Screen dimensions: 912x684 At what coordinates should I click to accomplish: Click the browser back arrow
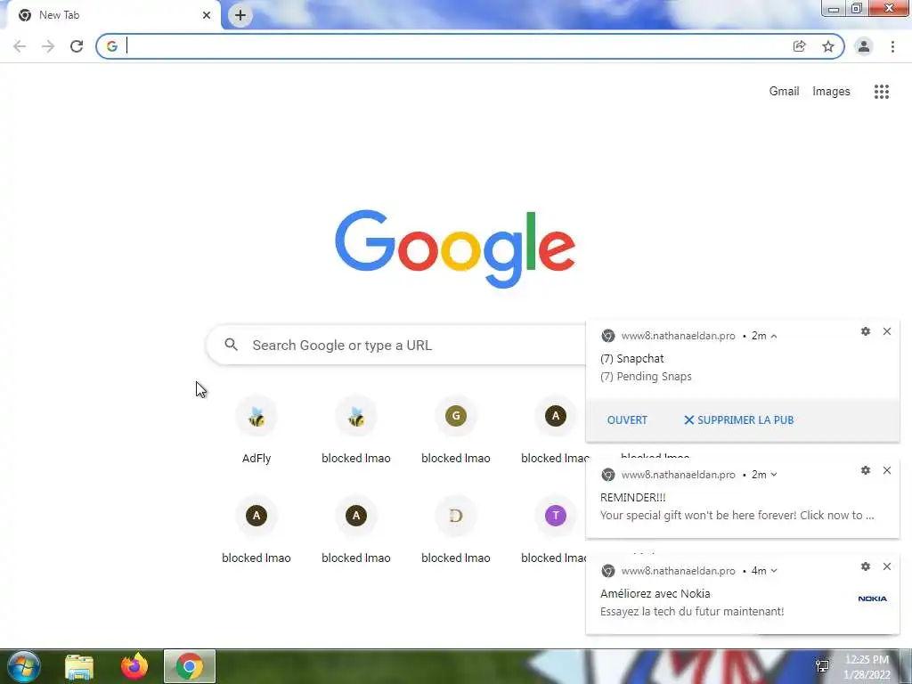point(20,46)
